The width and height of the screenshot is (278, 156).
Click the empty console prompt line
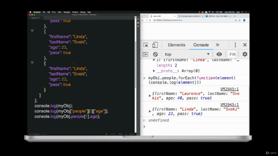click(195, 127)
